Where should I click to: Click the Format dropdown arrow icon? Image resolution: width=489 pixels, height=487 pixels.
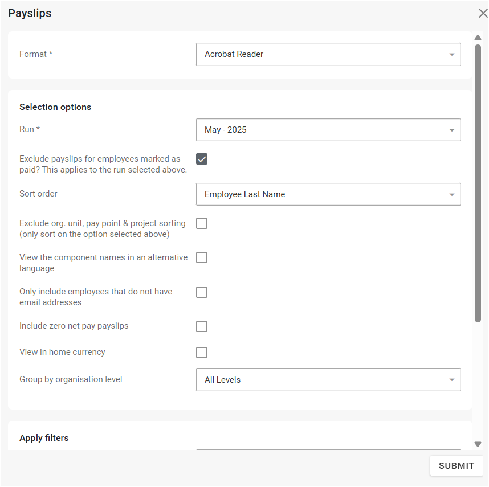451,55
